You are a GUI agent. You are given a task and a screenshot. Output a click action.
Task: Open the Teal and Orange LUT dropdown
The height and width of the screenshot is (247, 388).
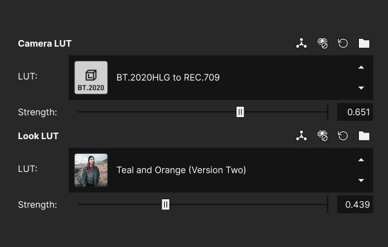221,170
